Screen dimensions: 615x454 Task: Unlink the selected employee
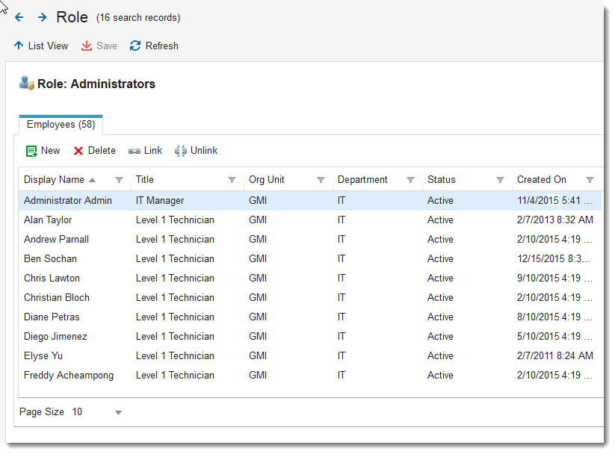(x=196, y=151)
